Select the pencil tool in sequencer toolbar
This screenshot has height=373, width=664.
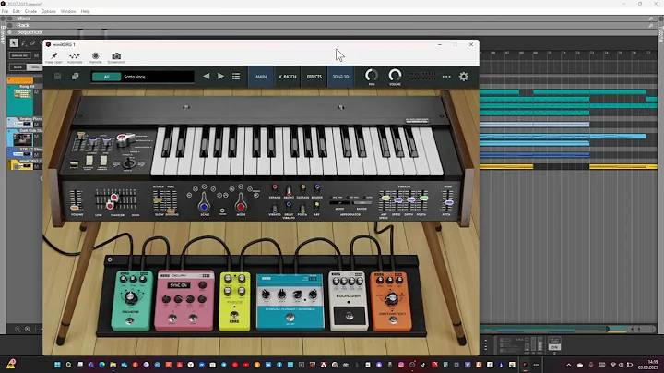(x=23, y=42)
